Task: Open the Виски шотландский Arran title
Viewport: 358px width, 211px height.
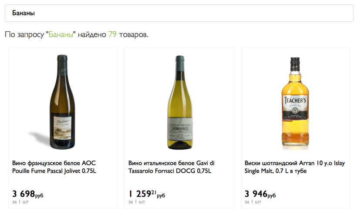Action: 295,163
